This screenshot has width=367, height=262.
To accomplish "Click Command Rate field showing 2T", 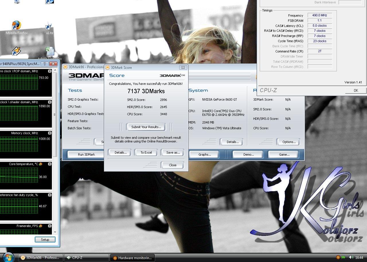I will pyautogui.click(x=320, y=51).
